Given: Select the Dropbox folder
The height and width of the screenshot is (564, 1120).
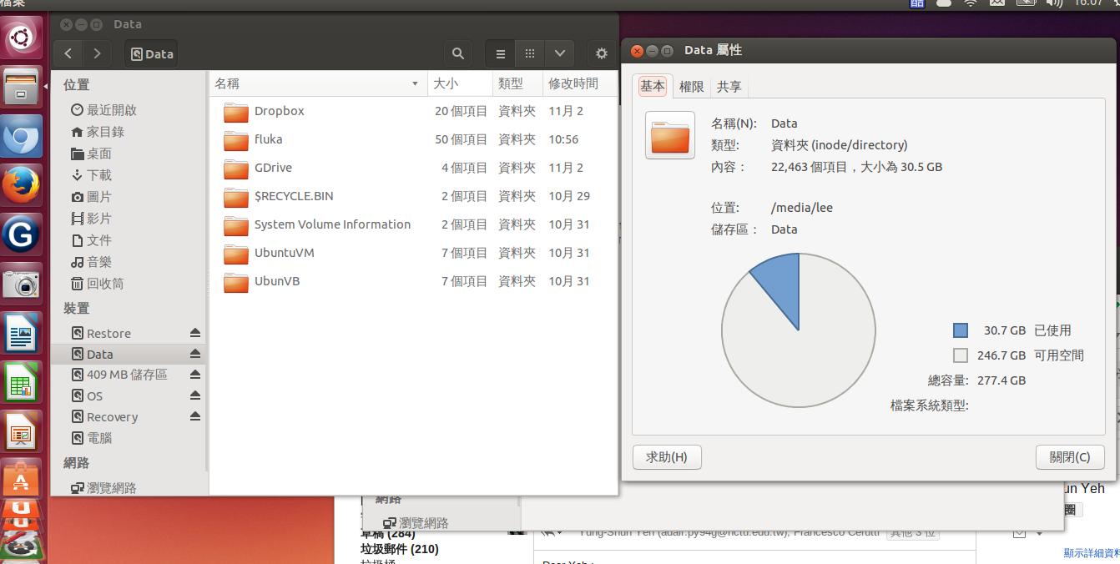Looking at the screenshot, I should 413,111.
